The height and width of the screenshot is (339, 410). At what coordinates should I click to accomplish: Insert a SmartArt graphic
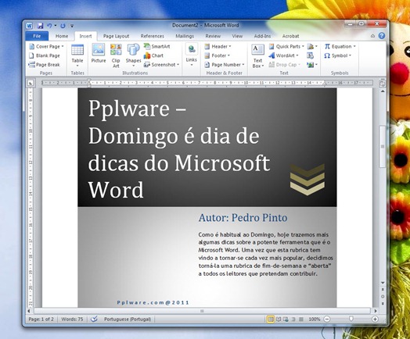pos(157,46)
